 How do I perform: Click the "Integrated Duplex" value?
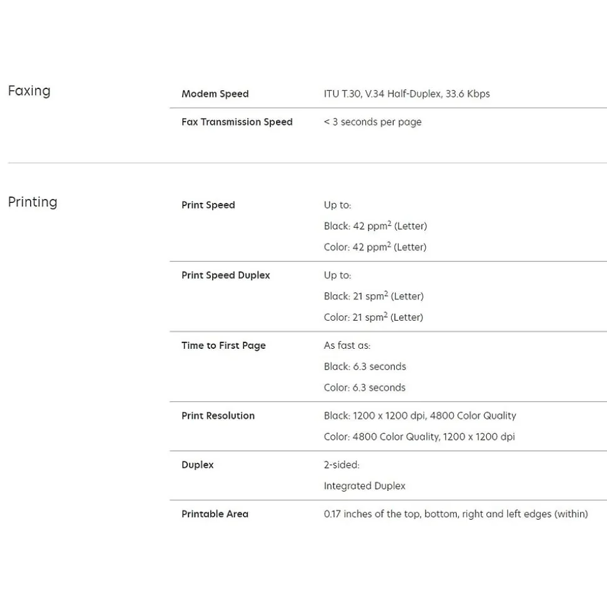364,486
